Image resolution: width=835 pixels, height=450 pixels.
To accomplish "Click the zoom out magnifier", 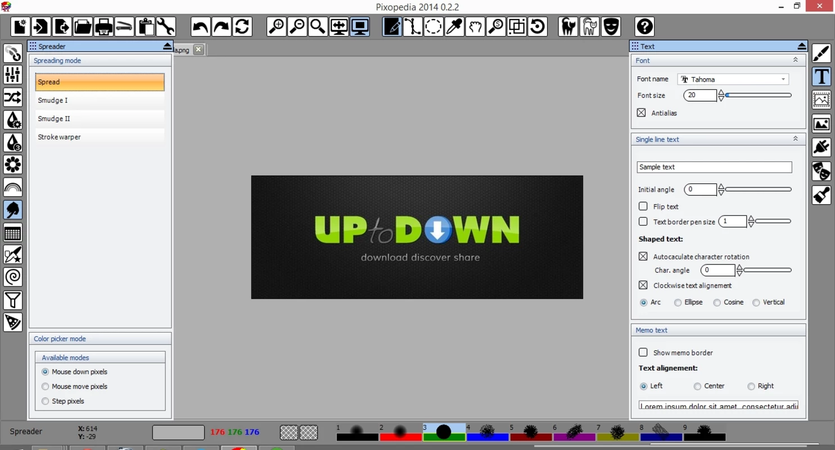I will 297,26.
